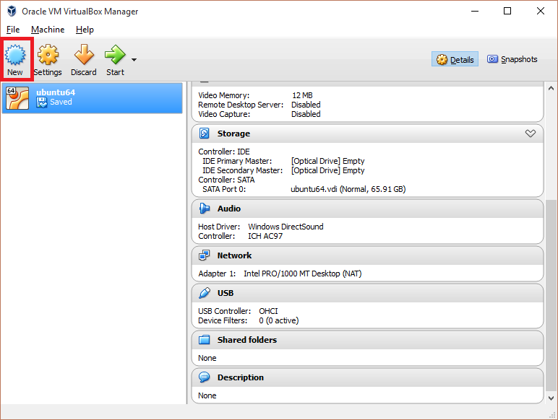Image resolution: width=558 pixels, height=420 pixels.
Task: Switch to the Snapshots view
Action: [x=512, y=59]
